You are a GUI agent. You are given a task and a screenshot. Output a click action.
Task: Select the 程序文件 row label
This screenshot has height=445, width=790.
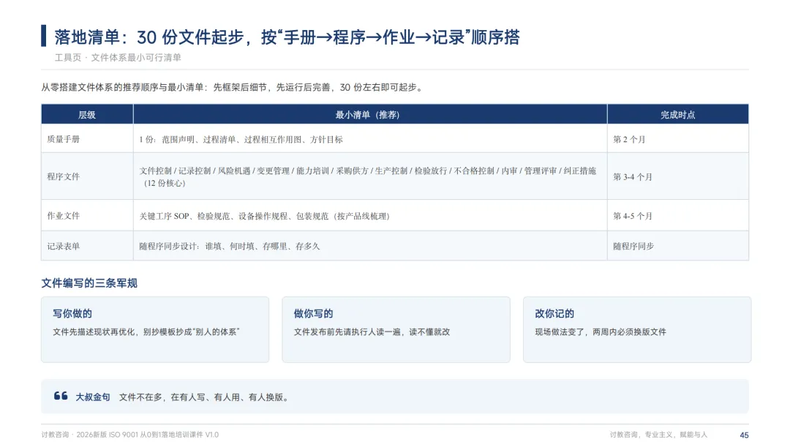[x=64, y=177]
